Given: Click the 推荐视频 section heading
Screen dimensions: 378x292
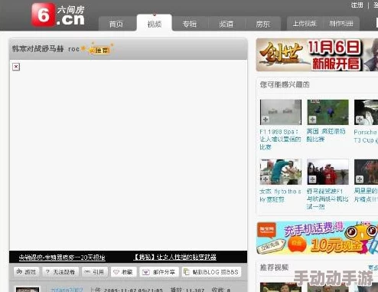Looking at the screenshot, I should point(274,267).
